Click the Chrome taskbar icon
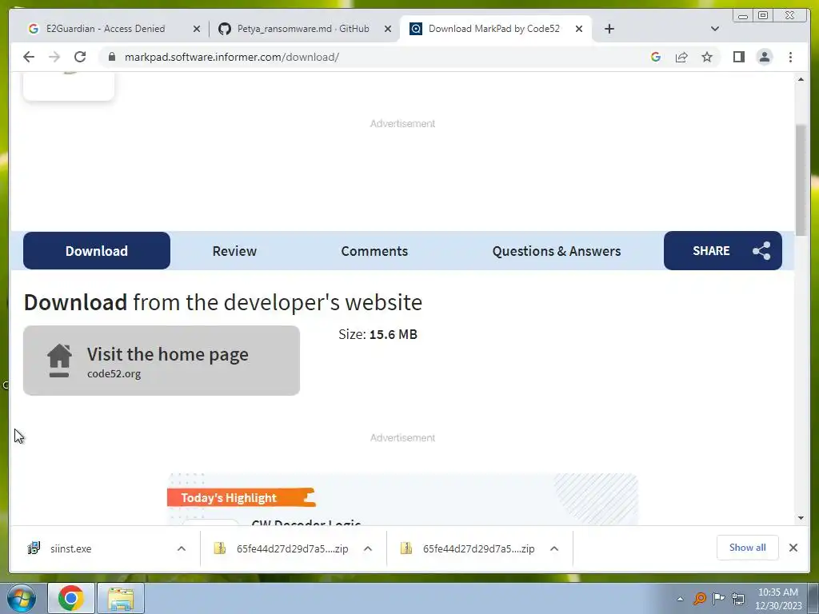Screen dimensions: 819x614 71,598
